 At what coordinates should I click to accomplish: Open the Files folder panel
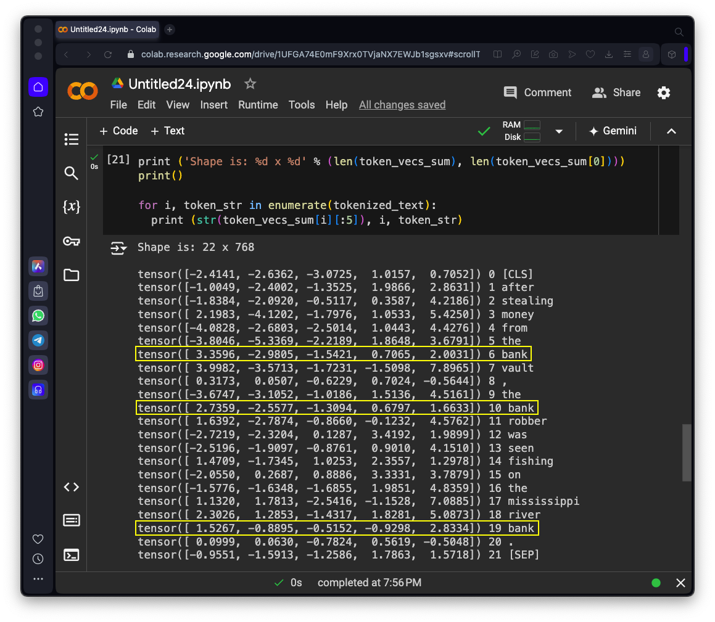pos(72,275)
